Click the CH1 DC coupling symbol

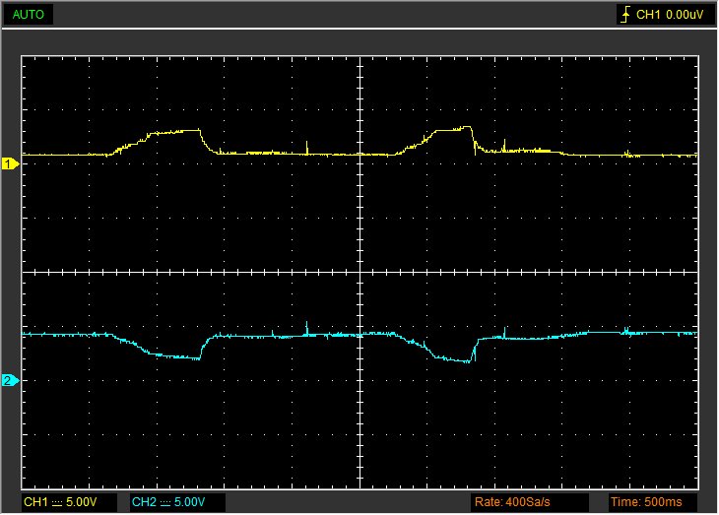[x=57, y=503]
